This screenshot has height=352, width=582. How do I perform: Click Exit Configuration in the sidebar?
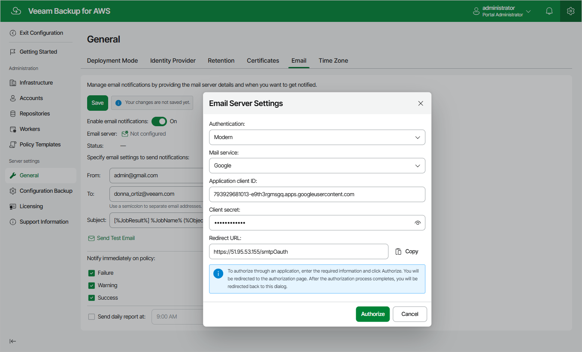click(41, 33)
